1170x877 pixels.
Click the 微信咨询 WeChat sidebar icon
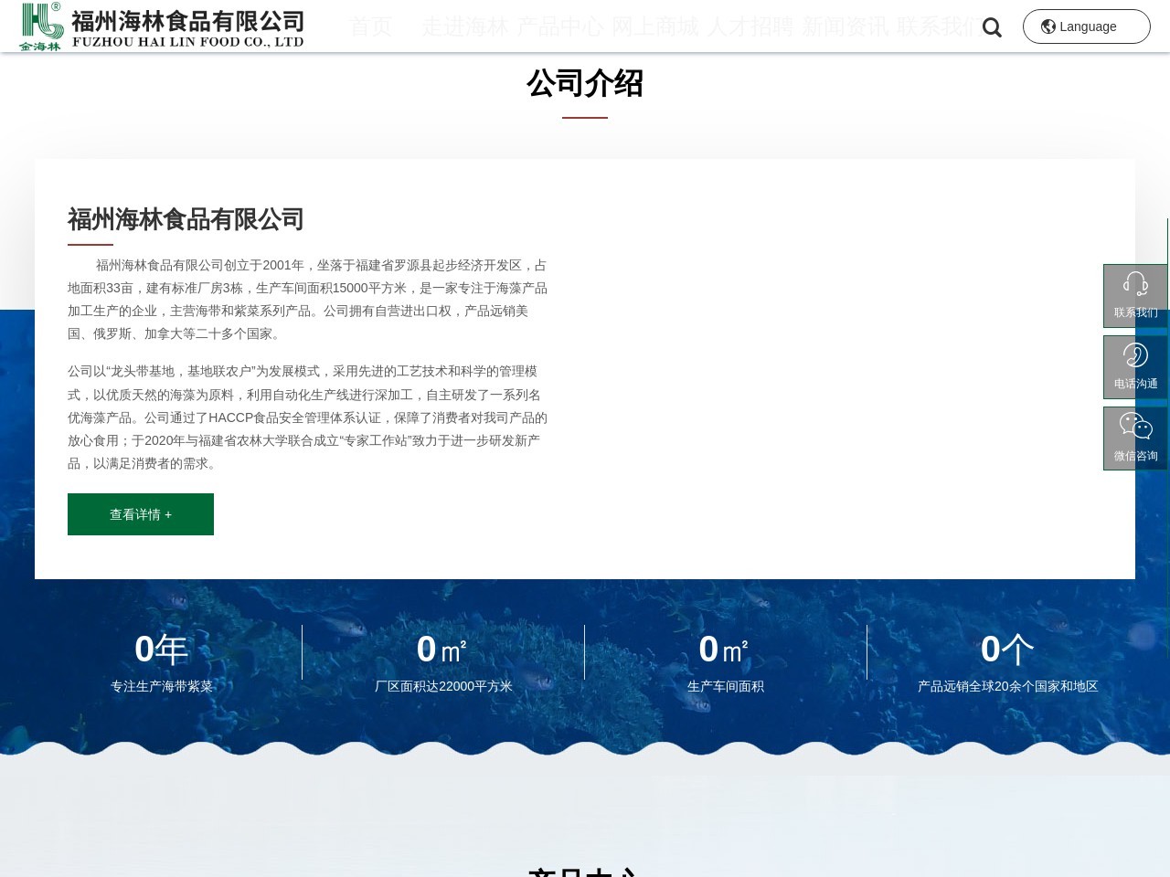coord(1135,438)
